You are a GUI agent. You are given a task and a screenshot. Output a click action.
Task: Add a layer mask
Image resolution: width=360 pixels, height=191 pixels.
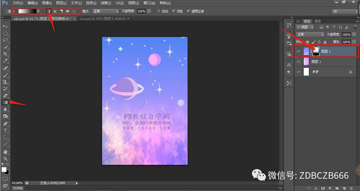tap(323, 189)
